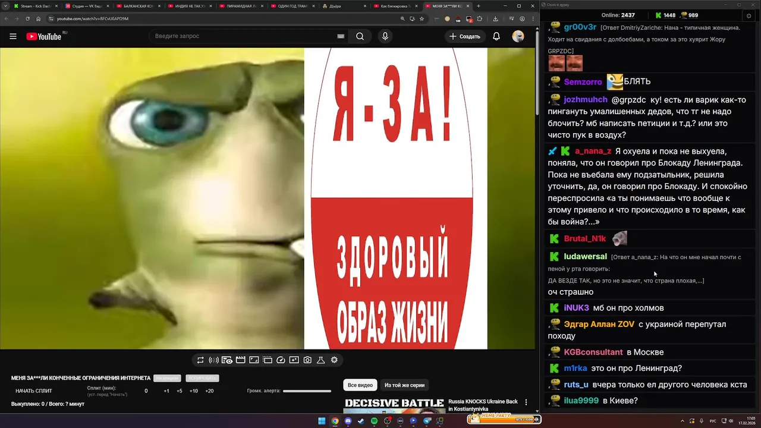
Task: Open chat window settings gear icon
Action: pyautogui.click(x=749, y=15)
